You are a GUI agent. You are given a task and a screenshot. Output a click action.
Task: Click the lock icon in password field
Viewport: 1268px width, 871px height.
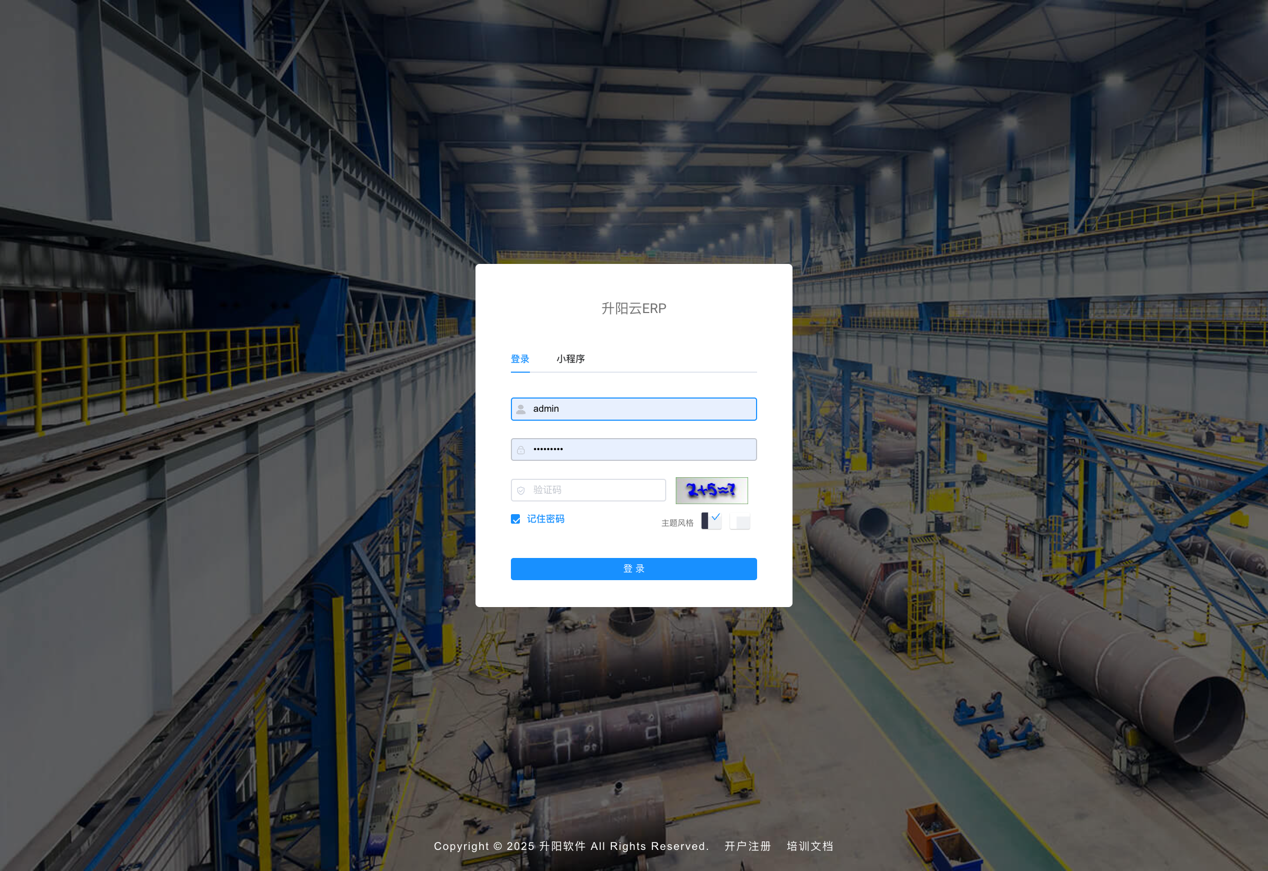pyautogui.click(x=520, y=450)
